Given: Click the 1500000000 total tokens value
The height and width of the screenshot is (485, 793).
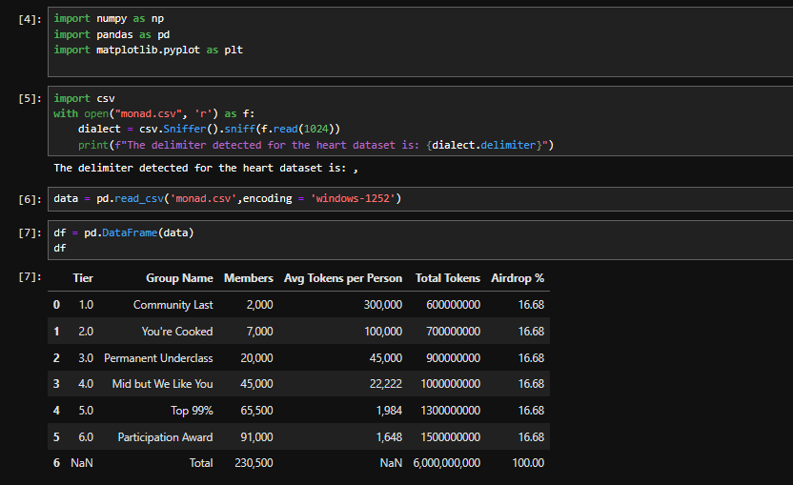Looking at the screenshot, I should pyautogui.click(x=450, y=437).
